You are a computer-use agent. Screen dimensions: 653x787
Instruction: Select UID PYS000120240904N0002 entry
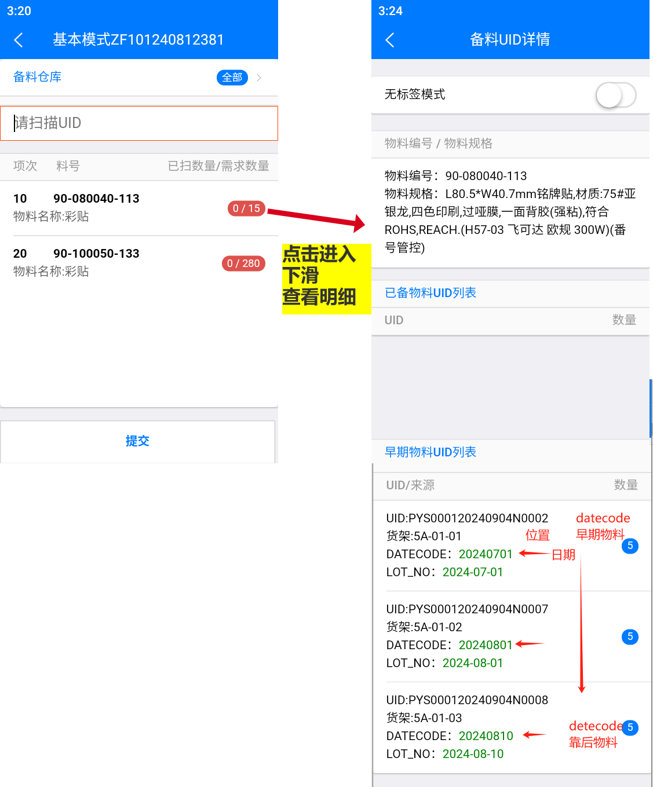pos(467,518)
